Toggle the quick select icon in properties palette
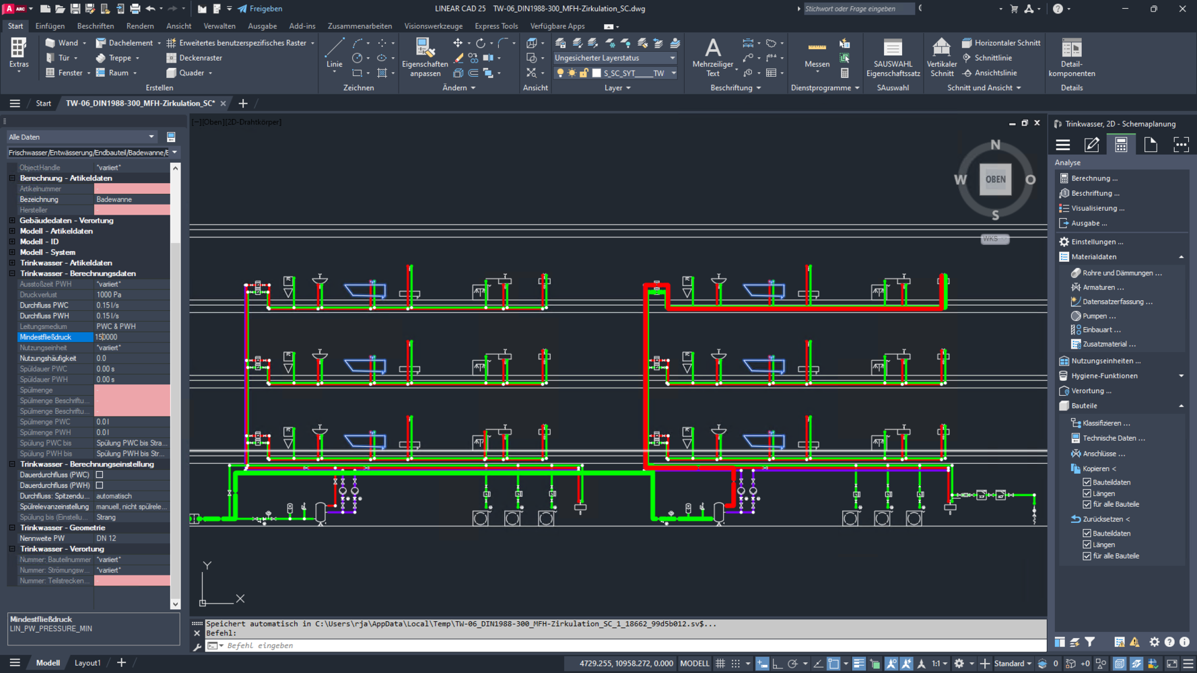Screen dimensions: 1197x673 tap(171, 137)
